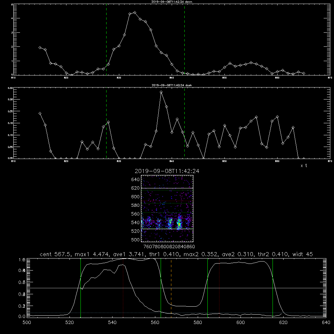Click the '520' y-axis label beside the spectrogram

click(x=136, y=231)
